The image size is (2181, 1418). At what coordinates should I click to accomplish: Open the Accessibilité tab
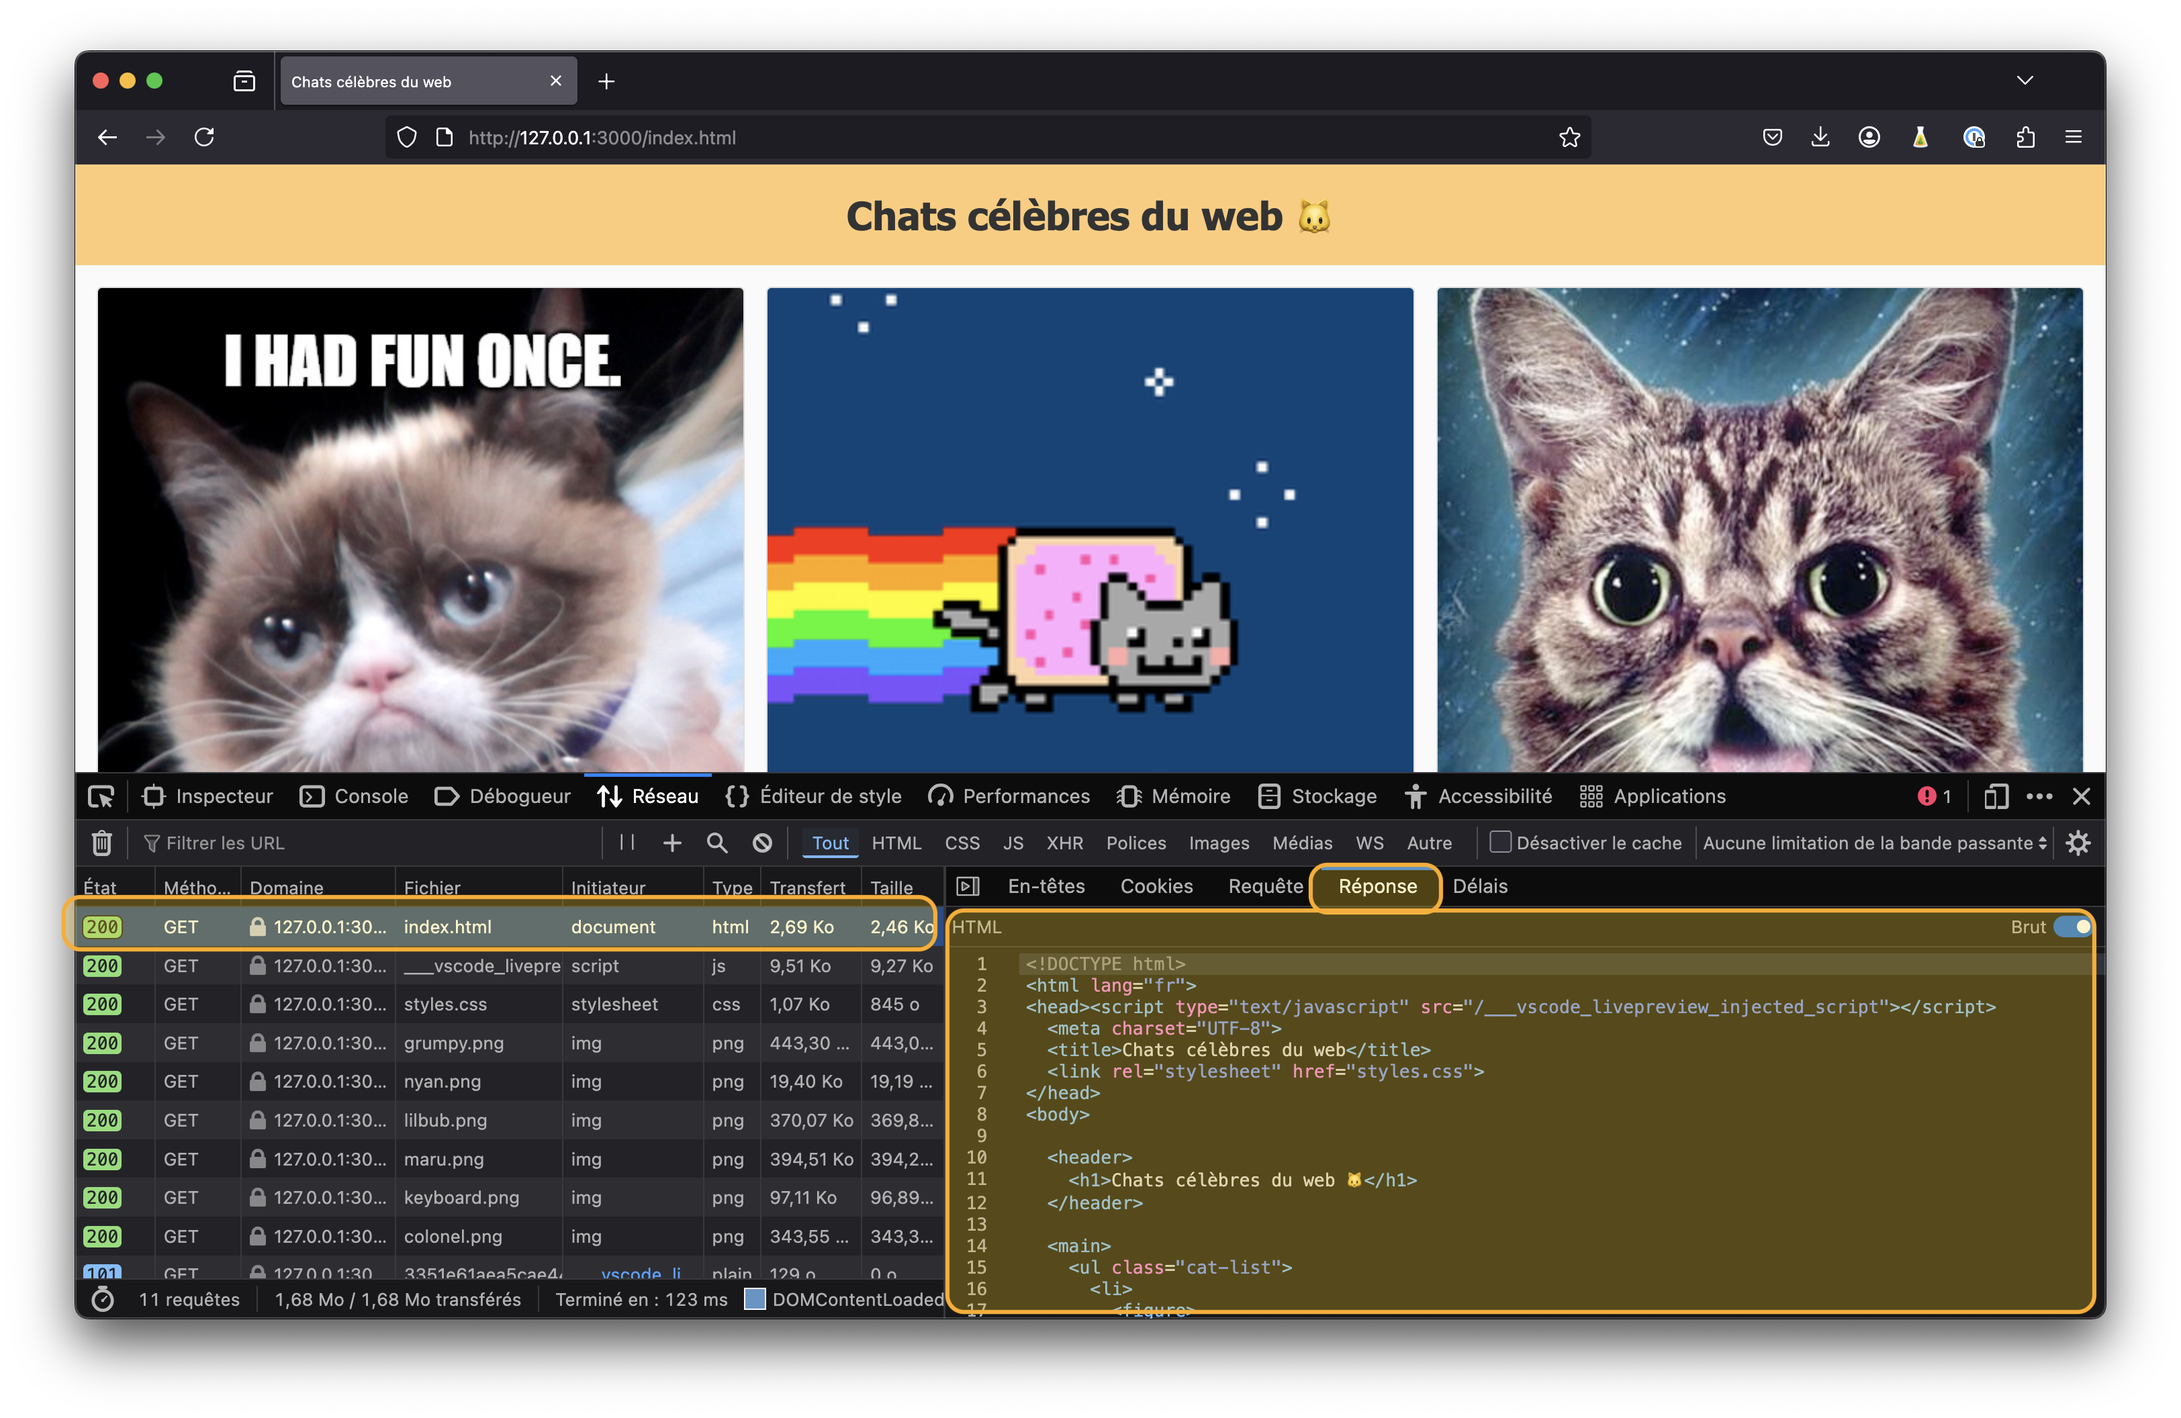(x=1478, y=797)
